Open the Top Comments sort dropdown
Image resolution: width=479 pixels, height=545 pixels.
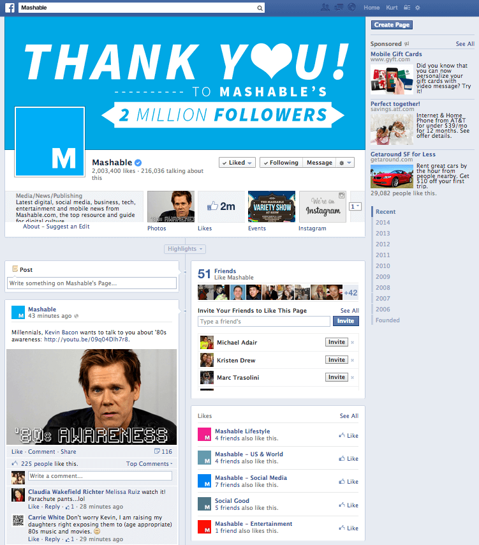[149, 464]
